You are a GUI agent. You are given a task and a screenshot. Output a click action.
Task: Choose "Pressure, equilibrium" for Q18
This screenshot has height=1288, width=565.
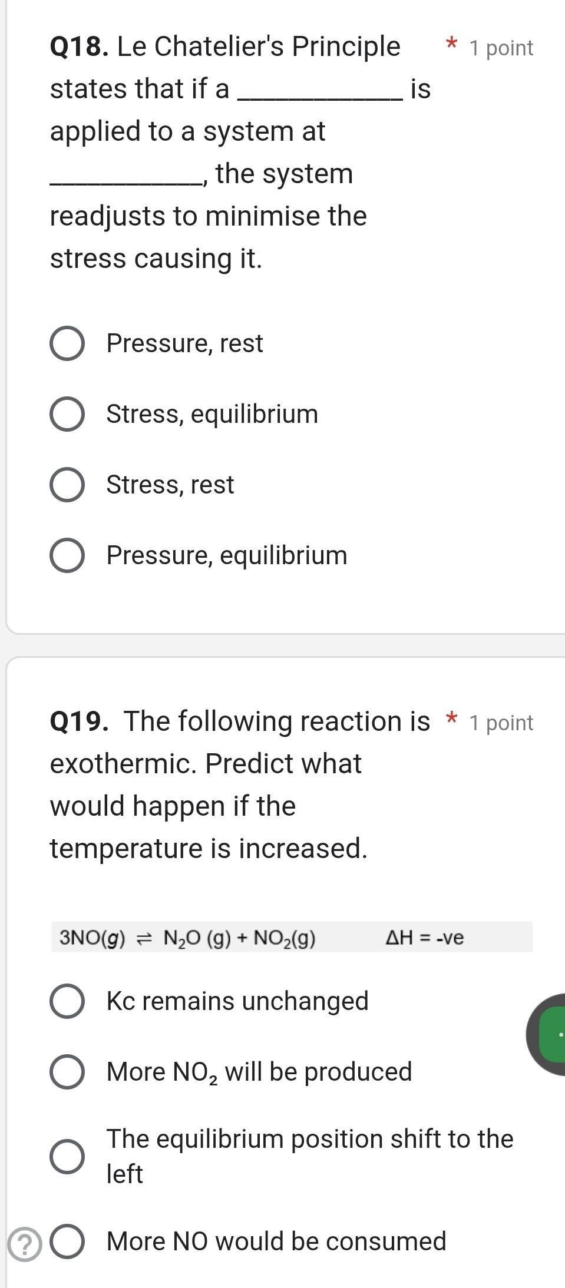click(68, 555)
